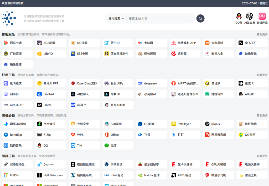Open the 大米星球 icon
The image size is (269, 186).
(x=207, y=43)
